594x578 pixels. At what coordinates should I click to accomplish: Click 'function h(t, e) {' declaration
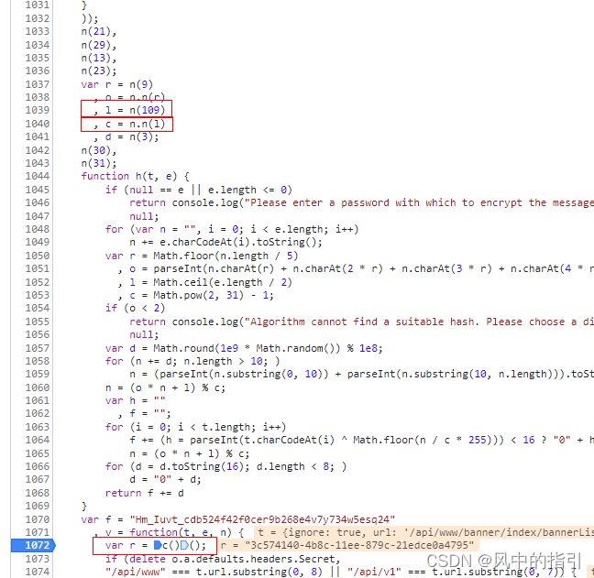coord(136,176)
